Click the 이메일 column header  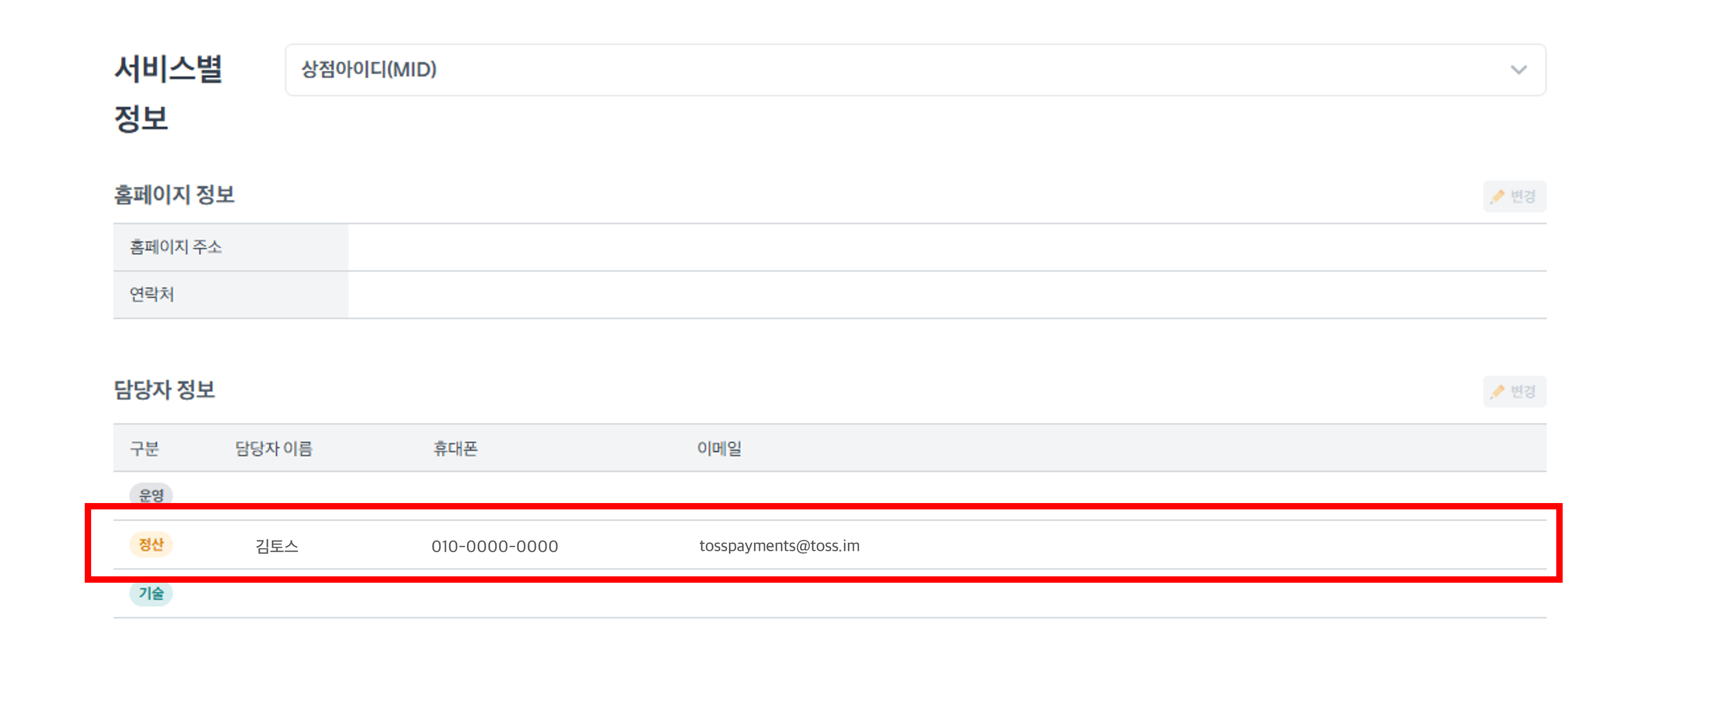tap(719, 448)
